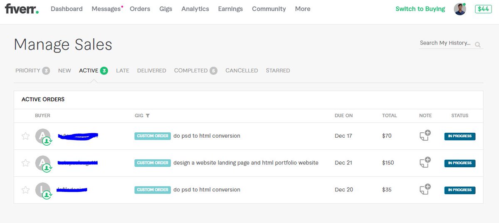This screenshot has height=223, width=499.
Task: Click the Status column header
Action: tap(460, 116)
